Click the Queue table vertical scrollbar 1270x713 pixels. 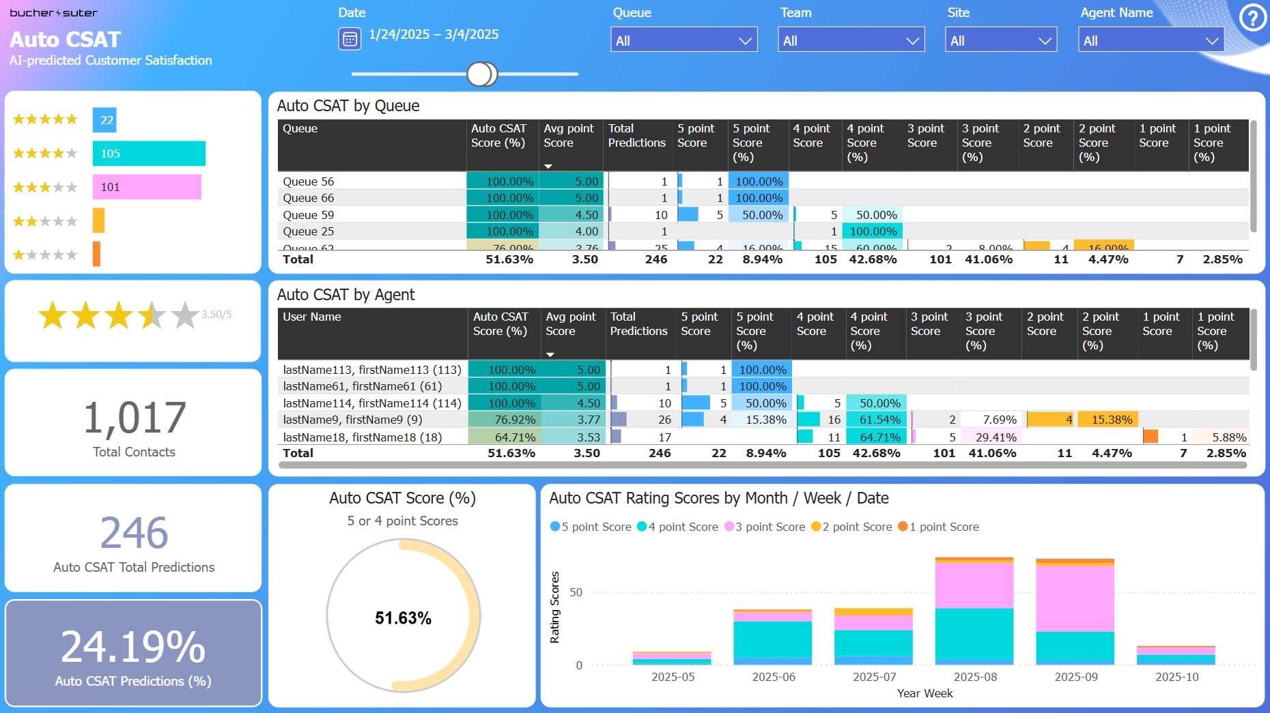pos(1254,176)
